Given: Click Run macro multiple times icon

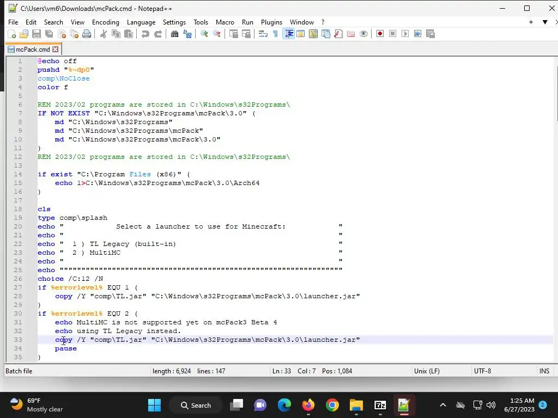Looking at the screenshot, I should 418,34.
